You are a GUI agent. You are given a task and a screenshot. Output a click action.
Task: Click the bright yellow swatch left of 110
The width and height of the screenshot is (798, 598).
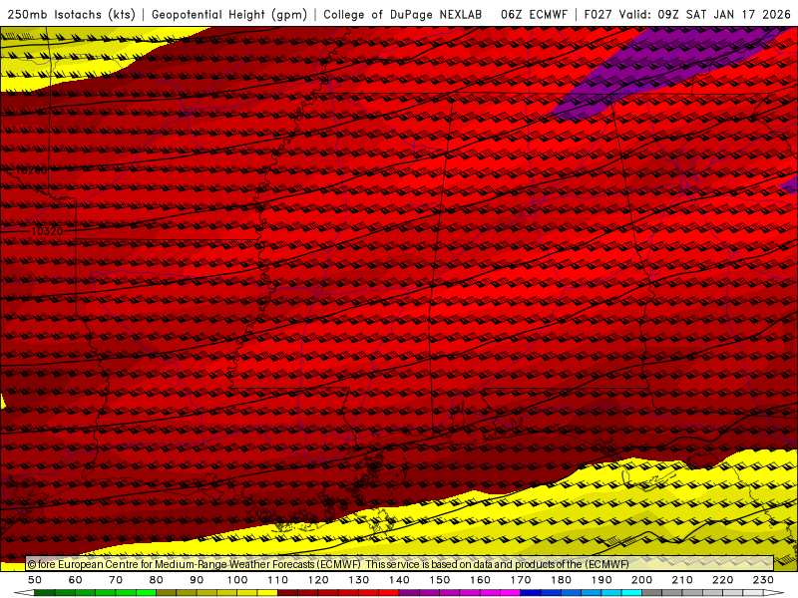[267, 593]
